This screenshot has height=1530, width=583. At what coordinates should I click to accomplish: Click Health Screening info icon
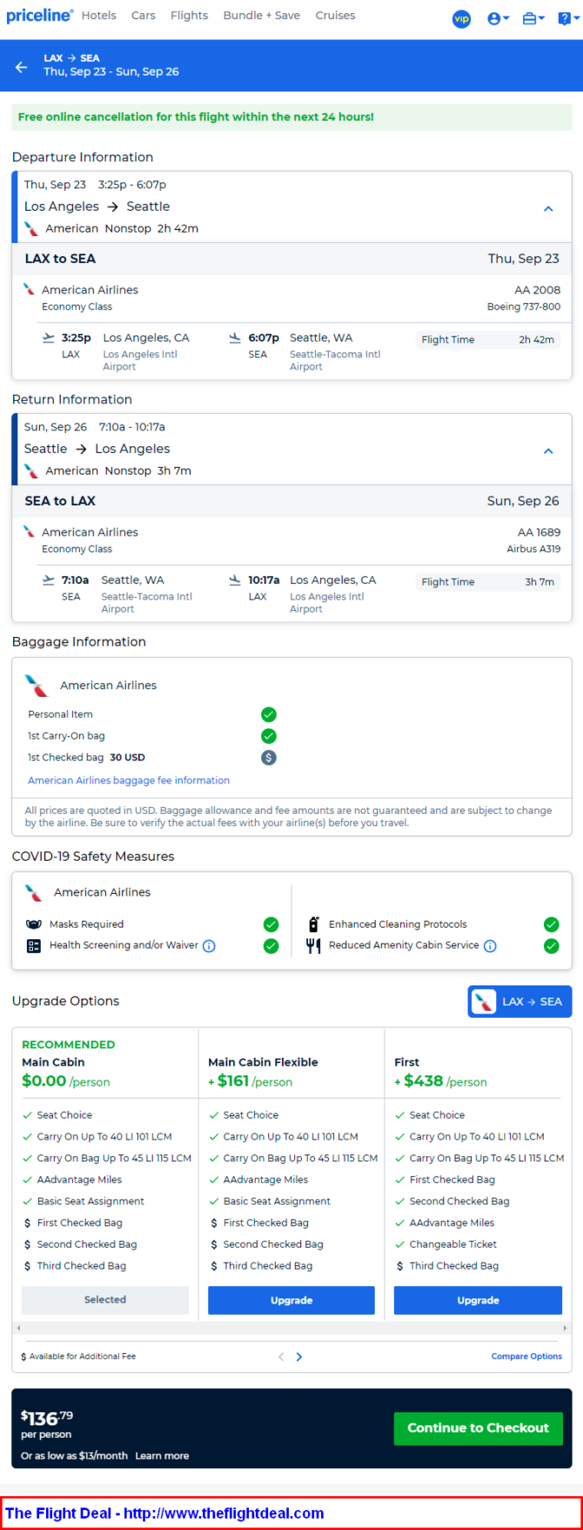point(209,946)
